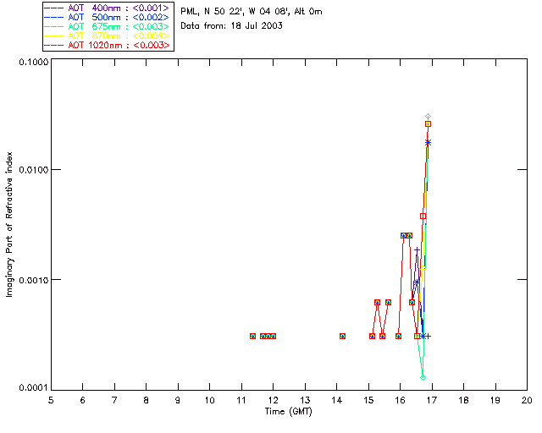This screenshot has width=542, height=433.
Task: Click the AOT 400nm legend entry
Action: point(107,8)
